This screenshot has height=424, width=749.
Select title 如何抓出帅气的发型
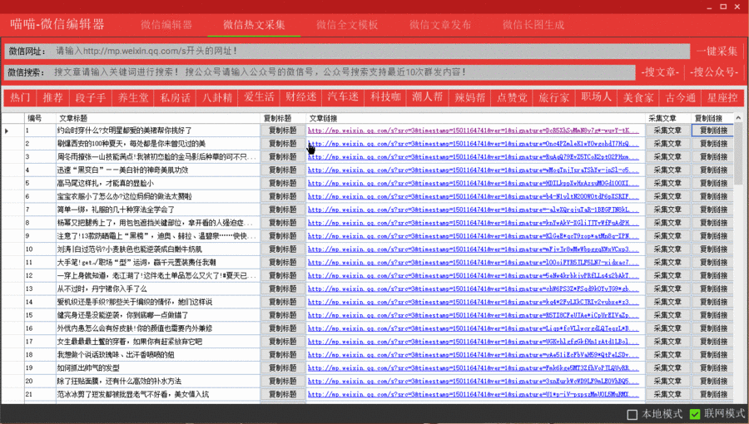[x=88, y=367]
